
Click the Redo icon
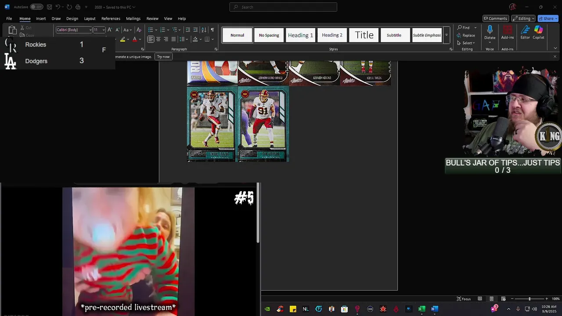(x=69, y=7)
